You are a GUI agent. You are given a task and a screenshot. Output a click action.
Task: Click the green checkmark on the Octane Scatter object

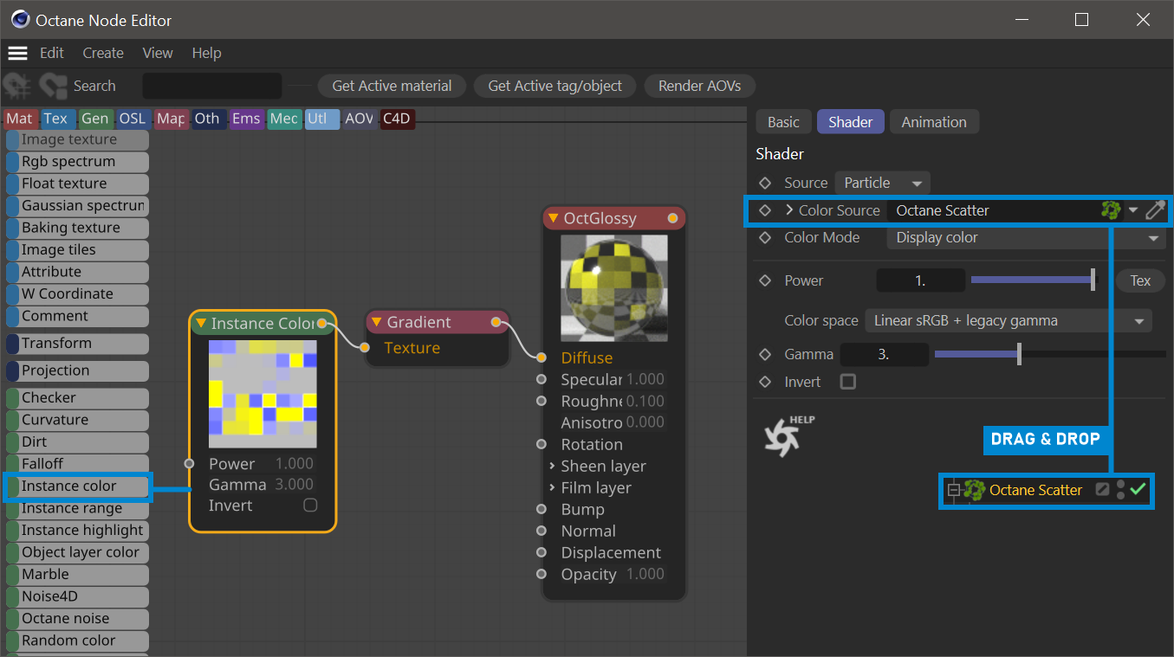pyautogui.click(x=1138, y=490)
